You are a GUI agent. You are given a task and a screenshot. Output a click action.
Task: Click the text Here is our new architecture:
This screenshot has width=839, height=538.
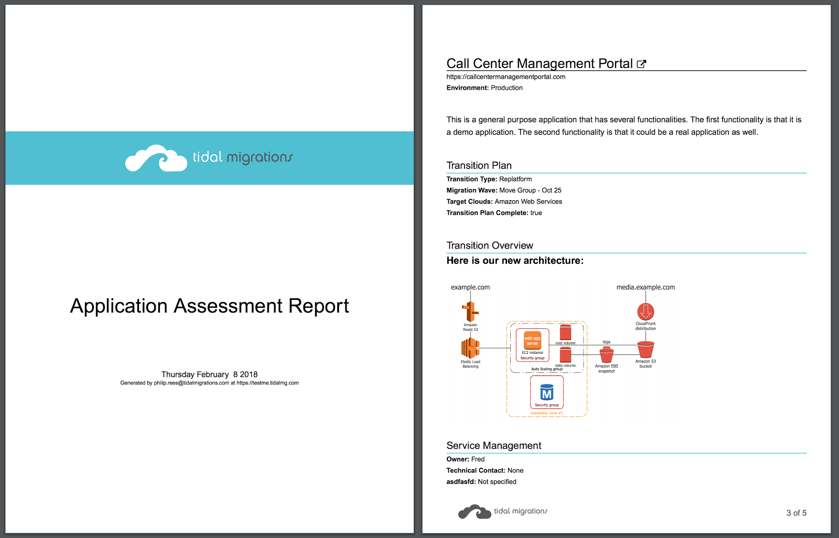515,261
